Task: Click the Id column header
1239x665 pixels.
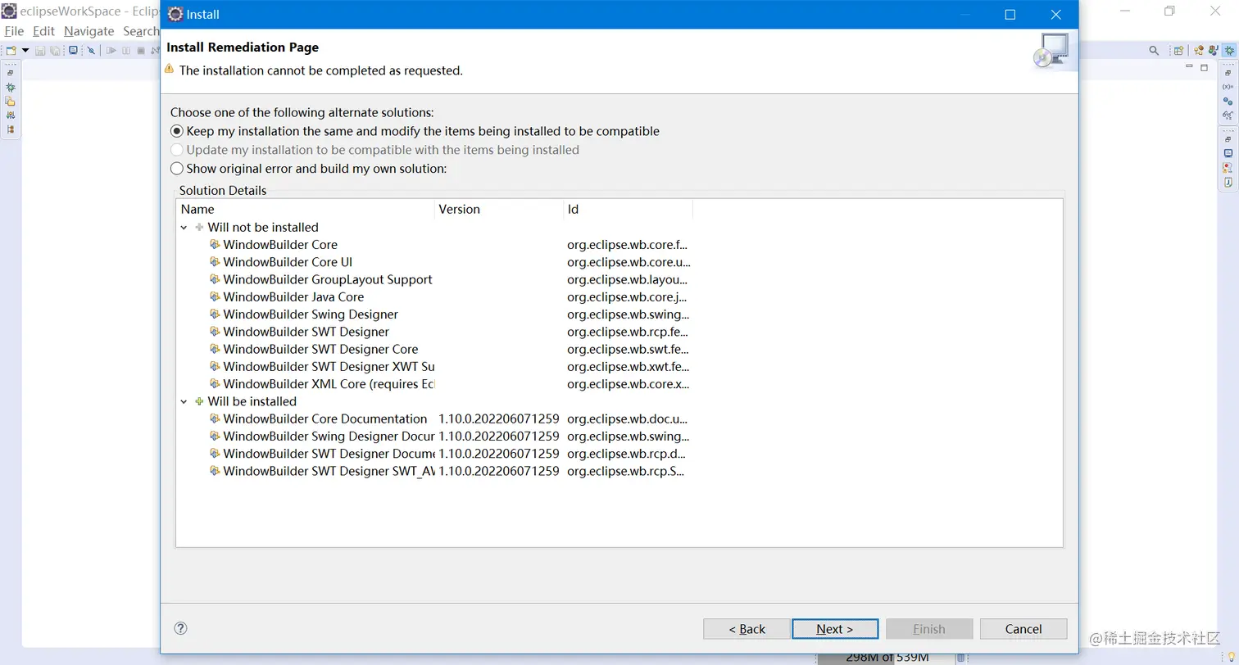Action: pyautogui.click(x=629, y=209)
